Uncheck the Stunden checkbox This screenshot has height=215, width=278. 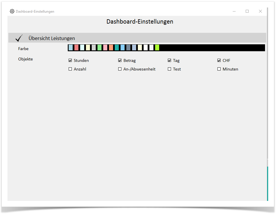(70, 60)
